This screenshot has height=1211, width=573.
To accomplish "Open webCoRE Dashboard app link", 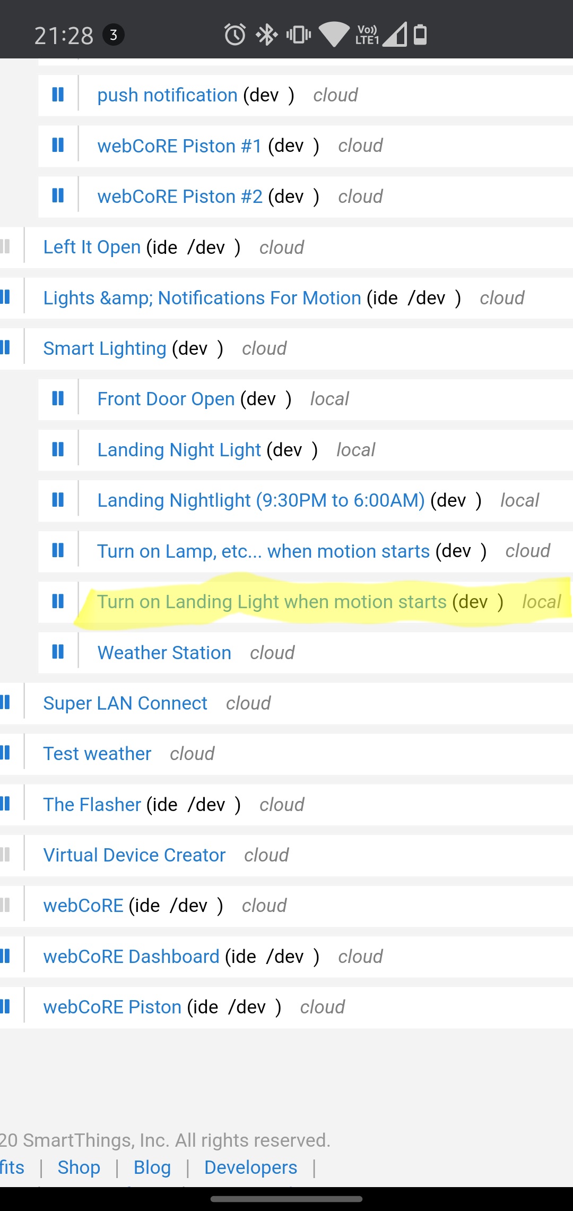I will [131, 957].
